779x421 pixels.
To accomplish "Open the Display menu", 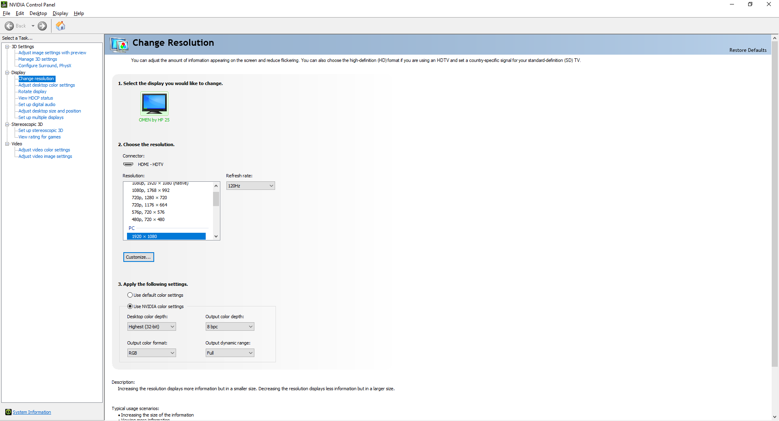I will (x=60, y=13).
